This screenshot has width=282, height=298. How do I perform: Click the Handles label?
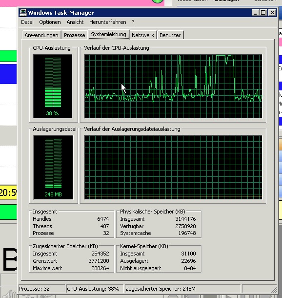tap(42, 219)
